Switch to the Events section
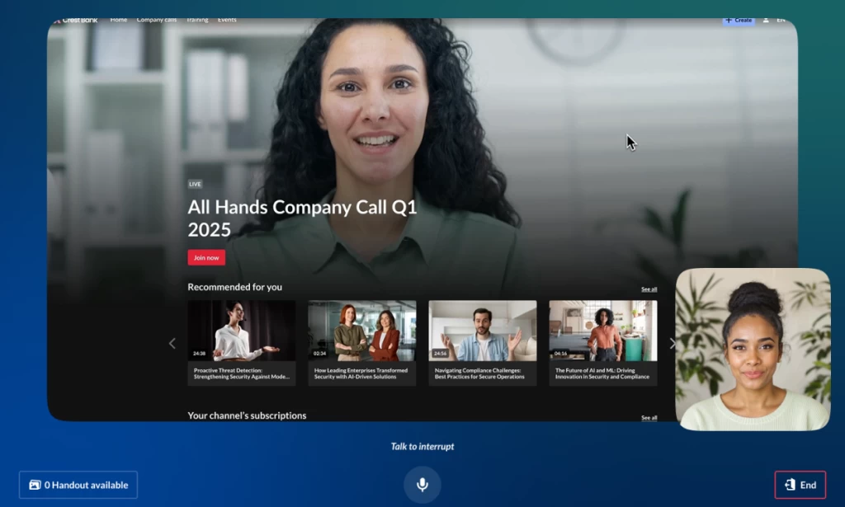This screenshot has height=507, width=845. tap(228, 21)
